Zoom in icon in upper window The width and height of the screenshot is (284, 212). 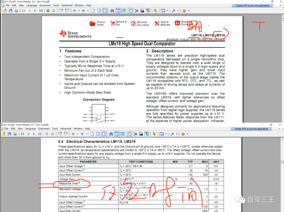(x=83, y=11)
